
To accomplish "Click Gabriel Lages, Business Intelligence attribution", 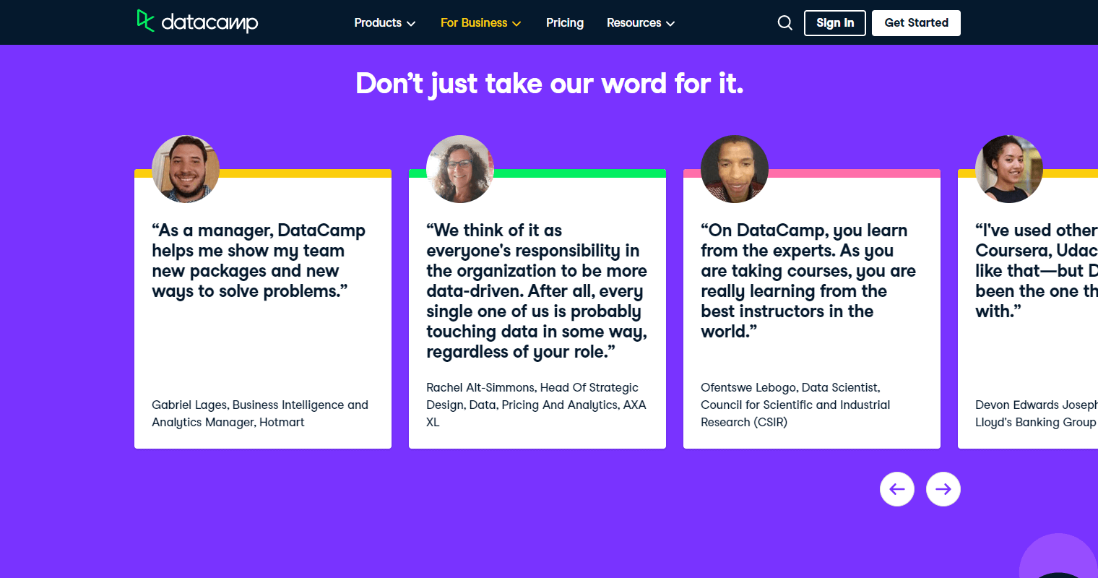I will point(260,413).
